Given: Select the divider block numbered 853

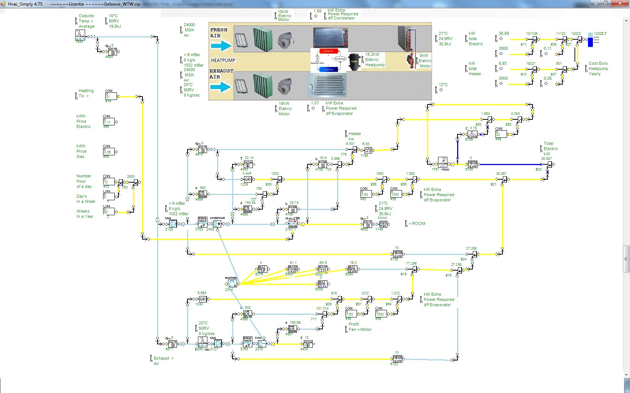Looking at the screenshot, I should point(489,120).
